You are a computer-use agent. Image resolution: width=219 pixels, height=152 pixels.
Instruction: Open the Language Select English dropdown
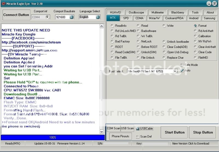98,17
